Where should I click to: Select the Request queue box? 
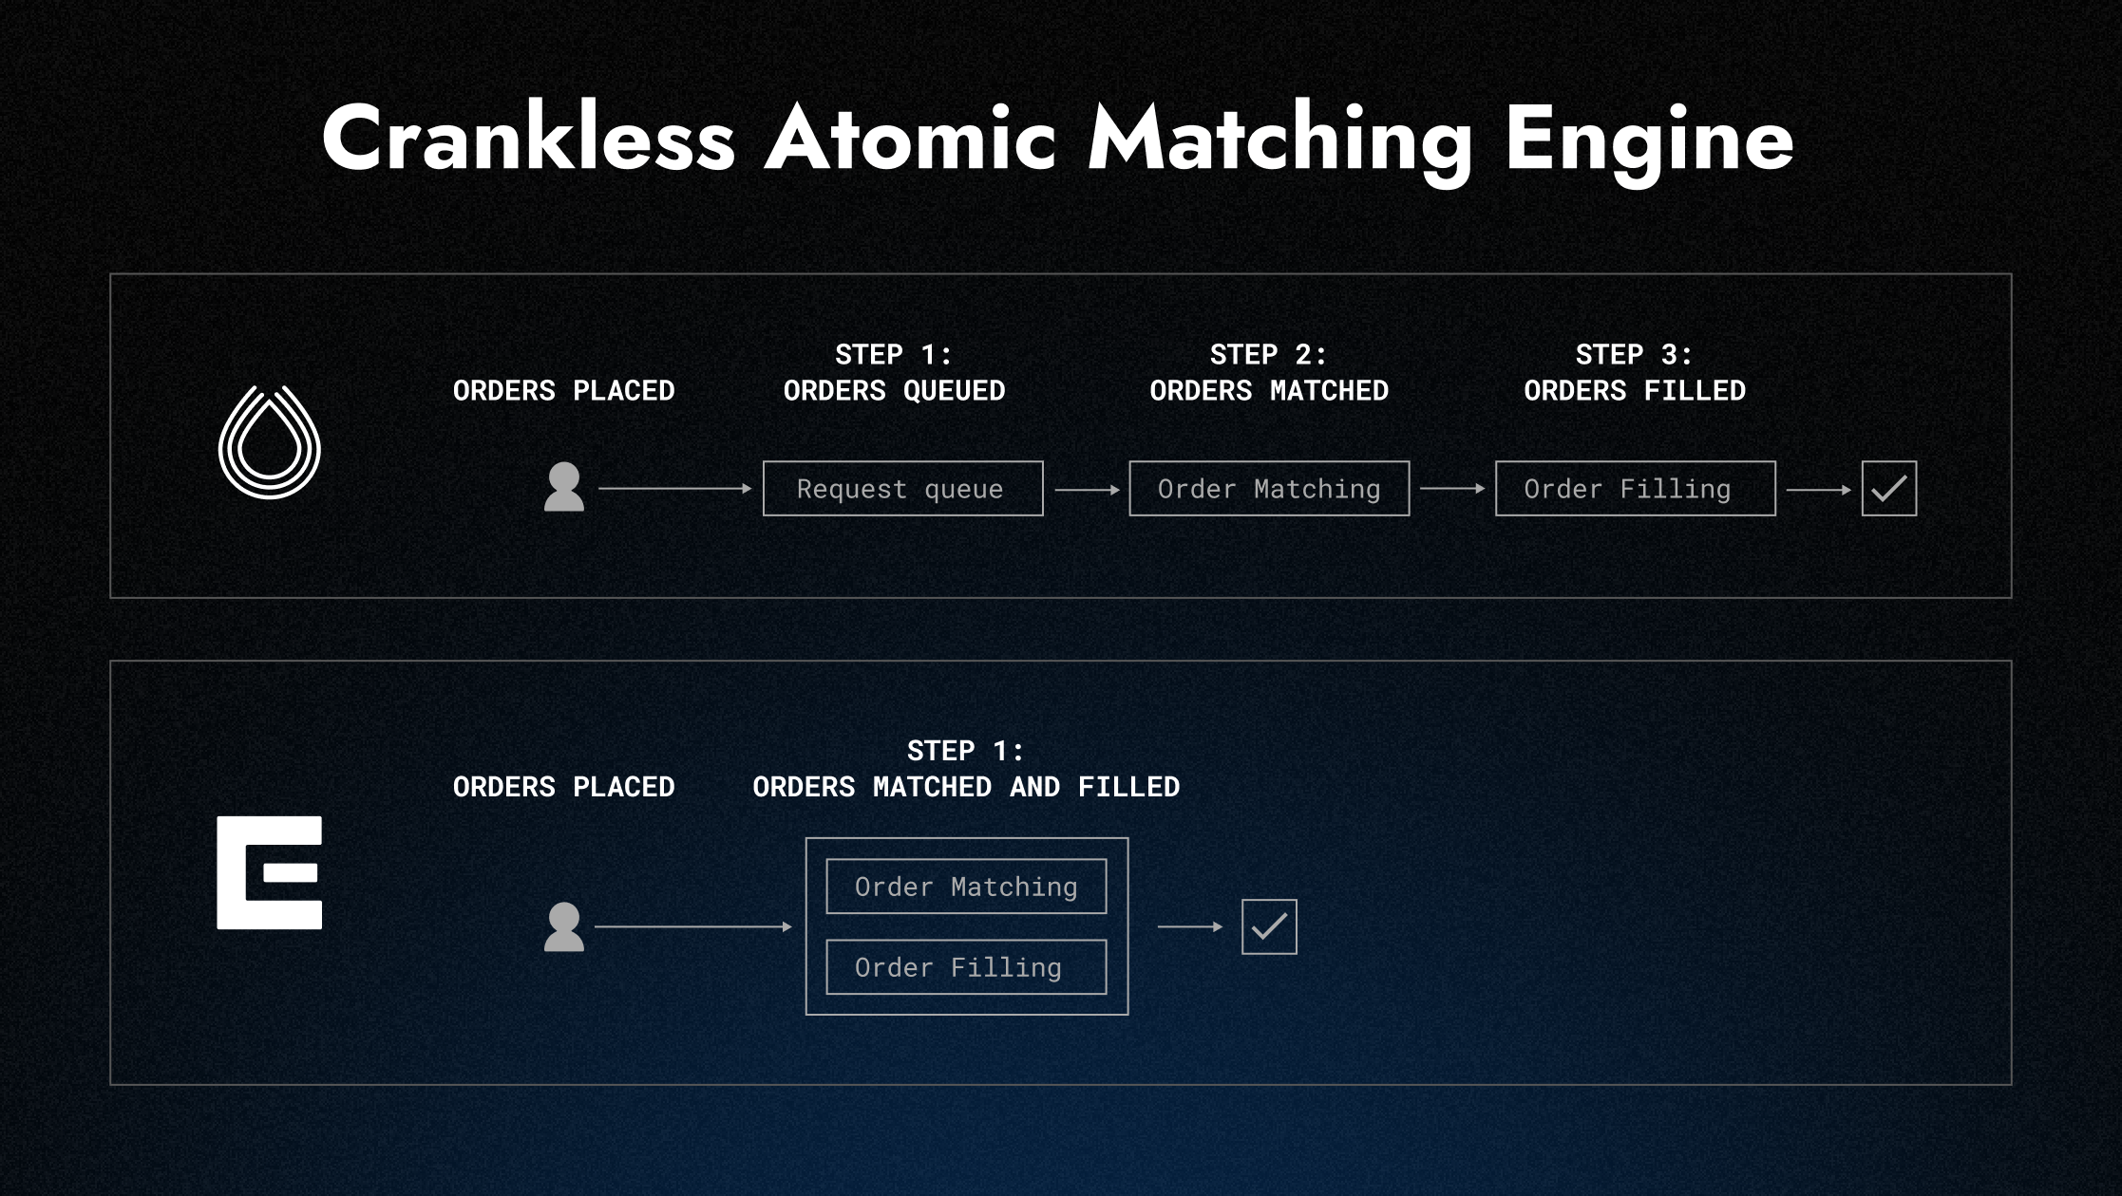[902, 489]
